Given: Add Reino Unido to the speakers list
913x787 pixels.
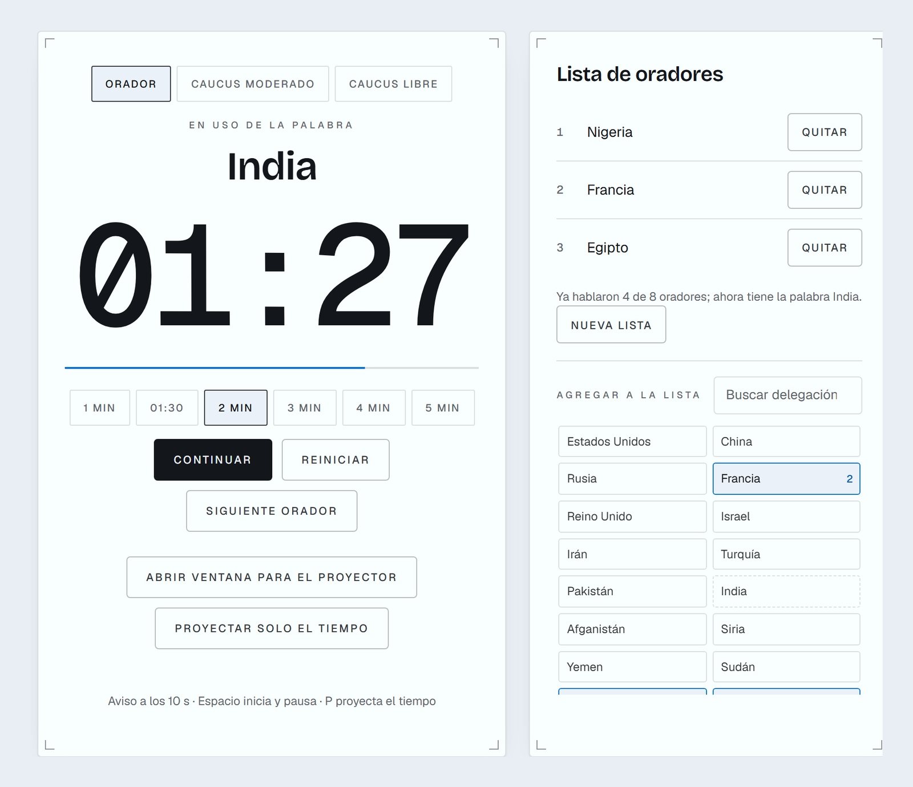Looking at the screenshot, I should (x=632, y=516).
